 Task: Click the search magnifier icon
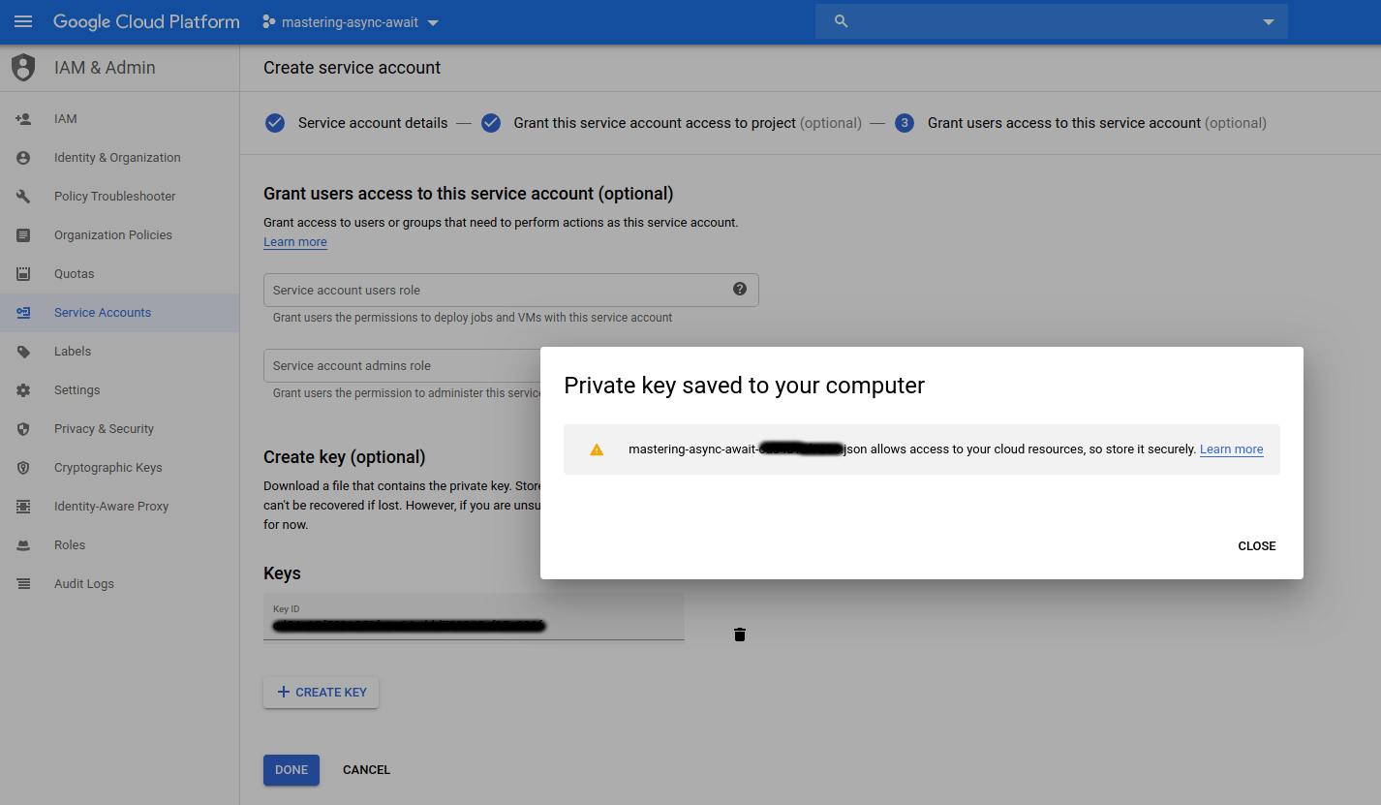(841, 21)
